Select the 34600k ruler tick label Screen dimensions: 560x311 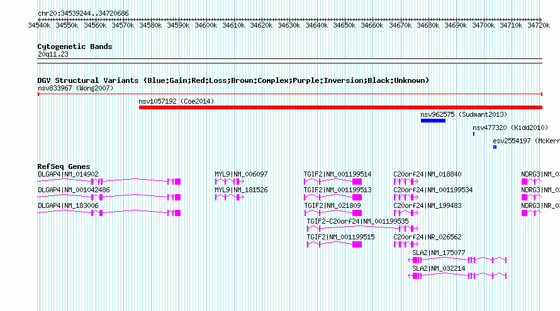(x=206, y=26)
